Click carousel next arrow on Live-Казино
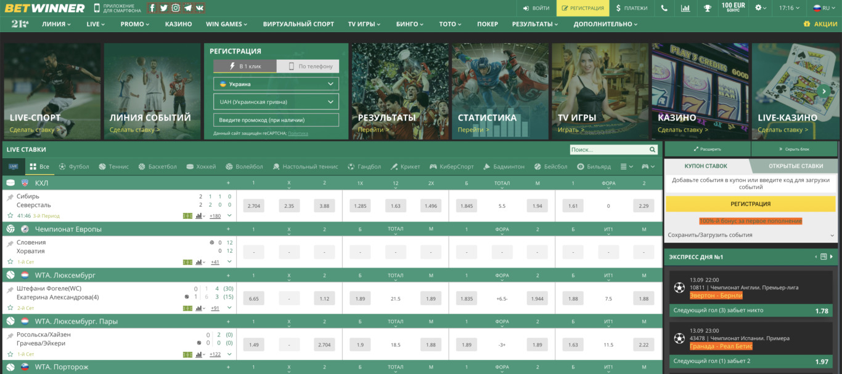The image size is (842, 374). pos(824,91)
